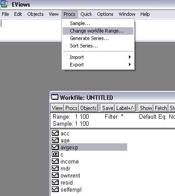This screenshot has width=175, height=196.
Task: Select the resid series icon
Action: (x=55, y=182)
